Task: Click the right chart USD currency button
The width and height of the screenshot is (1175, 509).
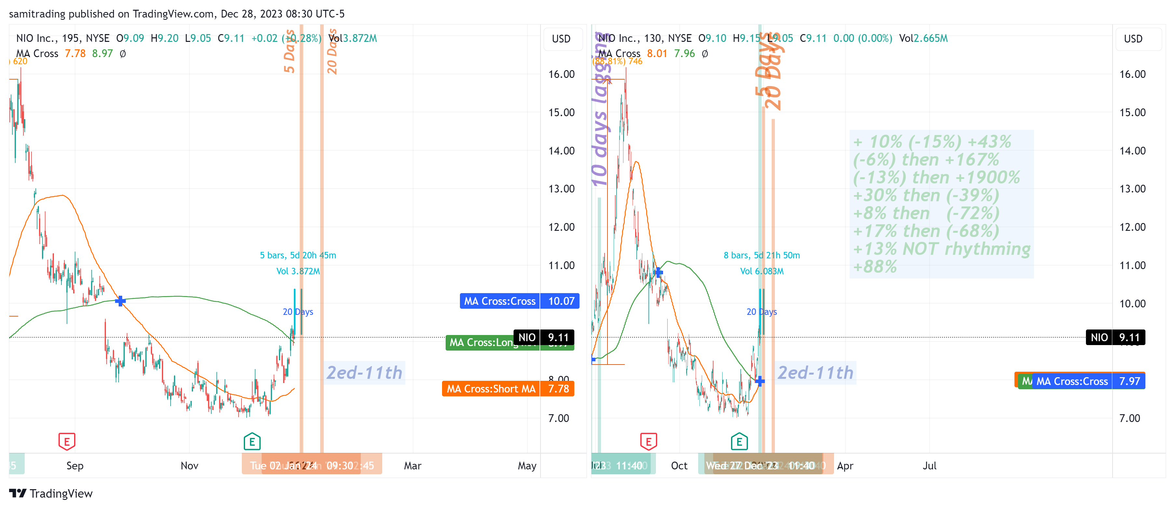Action: tap(1133, 39)
